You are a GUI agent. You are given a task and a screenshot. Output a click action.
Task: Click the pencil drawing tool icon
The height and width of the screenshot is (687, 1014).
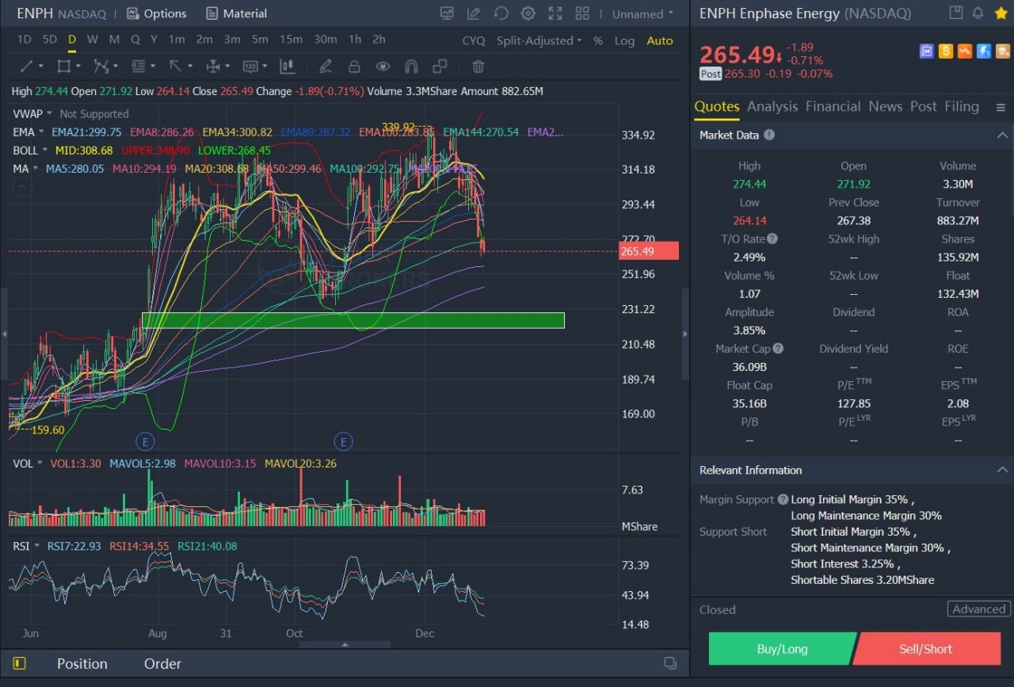pyautogui.click(x=325, y=67)
